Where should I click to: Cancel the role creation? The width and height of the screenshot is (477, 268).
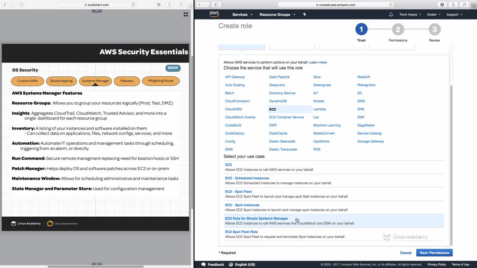click(405, 253)
